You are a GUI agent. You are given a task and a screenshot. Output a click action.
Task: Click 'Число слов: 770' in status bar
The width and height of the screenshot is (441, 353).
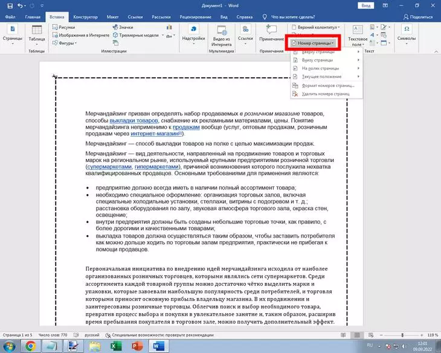coord(53,335)
